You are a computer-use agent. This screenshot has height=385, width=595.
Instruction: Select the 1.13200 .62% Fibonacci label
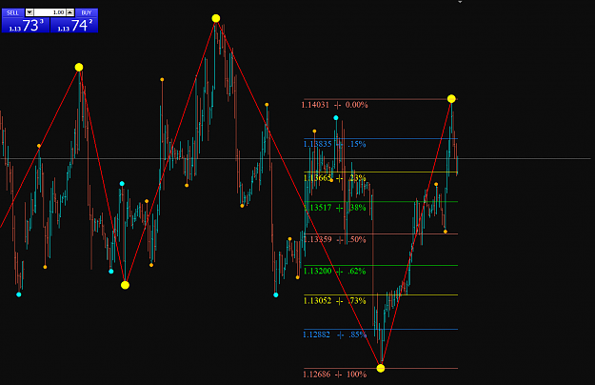[x=334, y=271]
